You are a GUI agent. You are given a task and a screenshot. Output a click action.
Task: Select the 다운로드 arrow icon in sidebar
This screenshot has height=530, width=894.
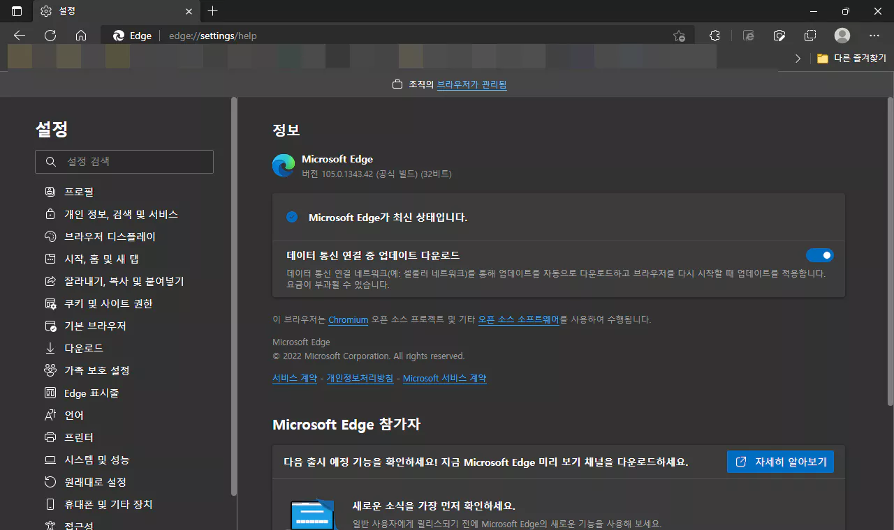click(50, 348)
